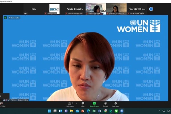Switch to the Zoom taskbar icon

point(122,111)
